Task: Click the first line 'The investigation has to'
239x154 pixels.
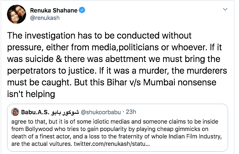Action: point(53,36)
